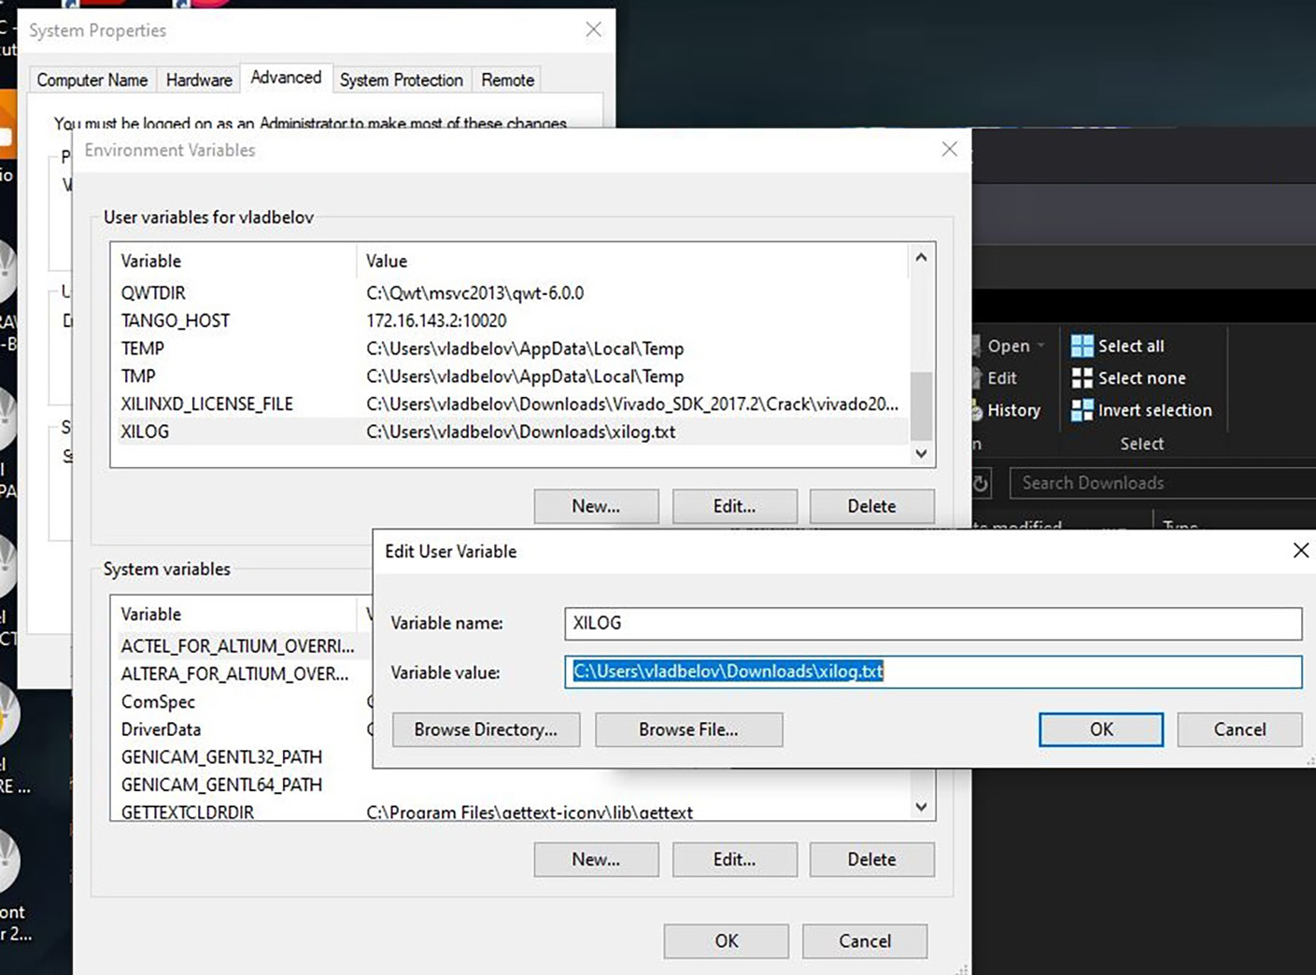This screenshot has height=975, width=1316.
Task: Close the Environment Variables window
Action: pyautogui.click(x=949, y=149)
